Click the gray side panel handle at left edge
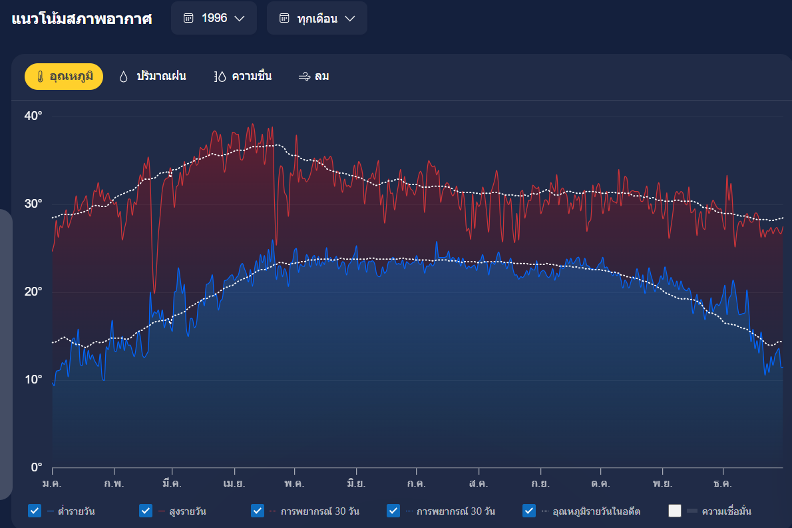 click(5, 354)
